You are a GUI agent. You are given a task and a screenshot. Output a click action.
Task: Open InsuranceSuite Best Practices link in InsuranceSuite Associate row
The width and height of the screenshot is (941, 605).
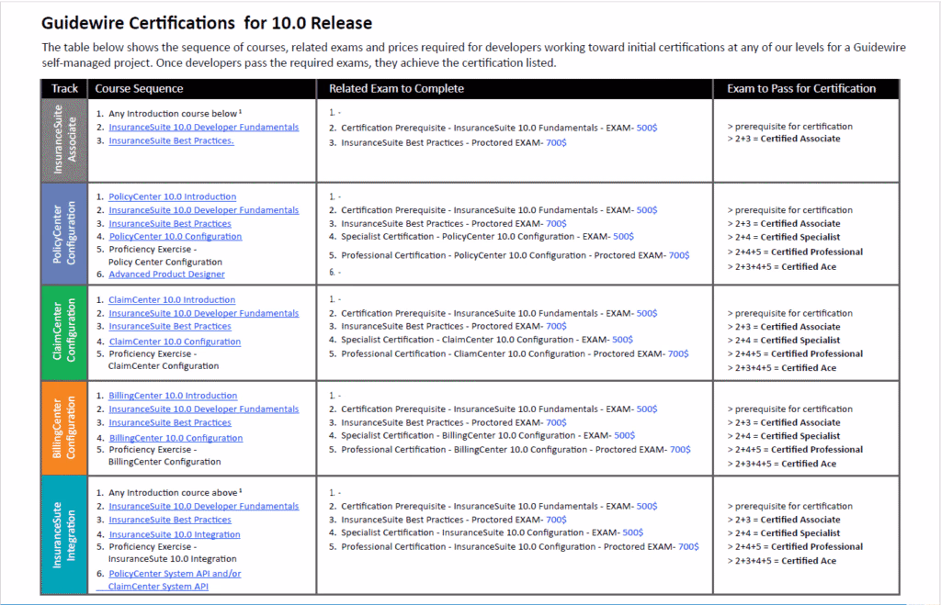click(x=171, y=140)
